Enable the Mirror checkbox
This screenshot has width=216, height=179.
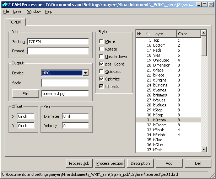pyautogui.click(x=101, y=41)
